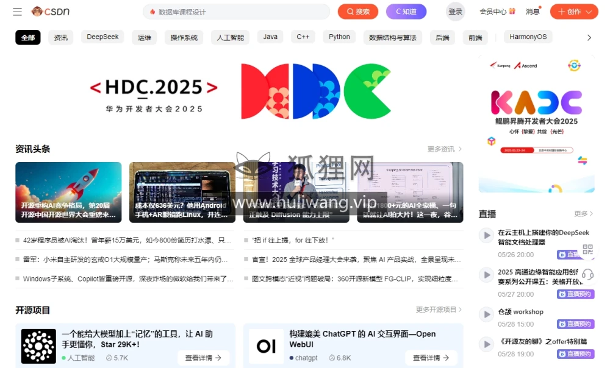Viewport: 610px width, 368px height.
Task: Select the 后端 category tab
Action: coord(442,37)
